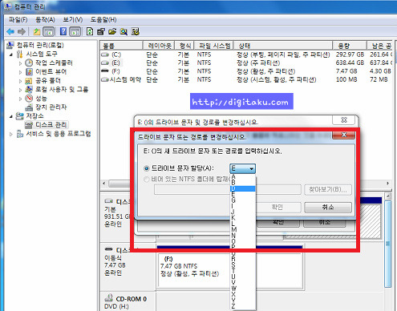The width and height of the screenshot is (397, 311).
Task: Click the Refresh toolbar icon
Action: click(x=90, y=32)
